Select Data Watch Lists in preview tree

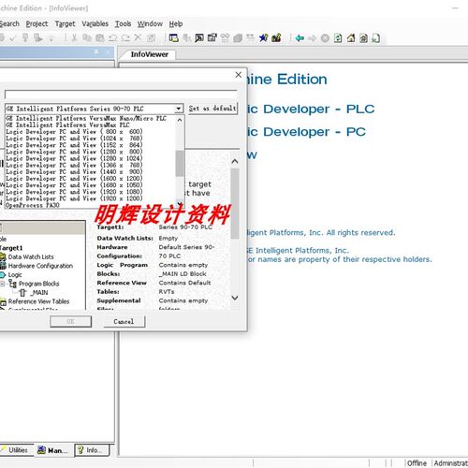[x=31, y=256]
